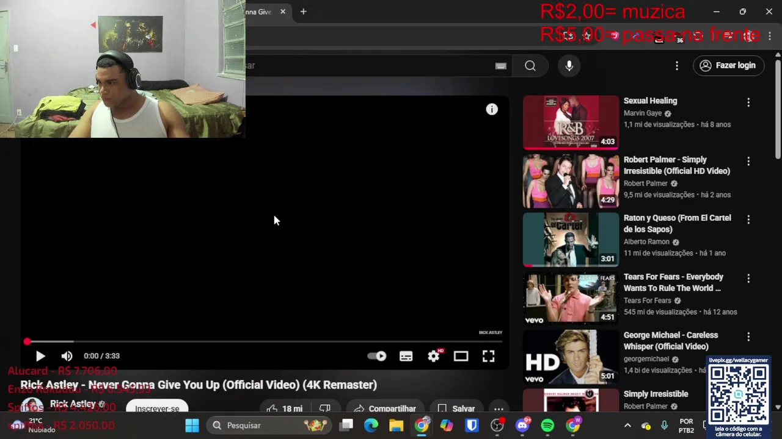This screenshot has width=782, height=439.
Task: Sign in with Fazer login button
Action: [x=728, y=65]
